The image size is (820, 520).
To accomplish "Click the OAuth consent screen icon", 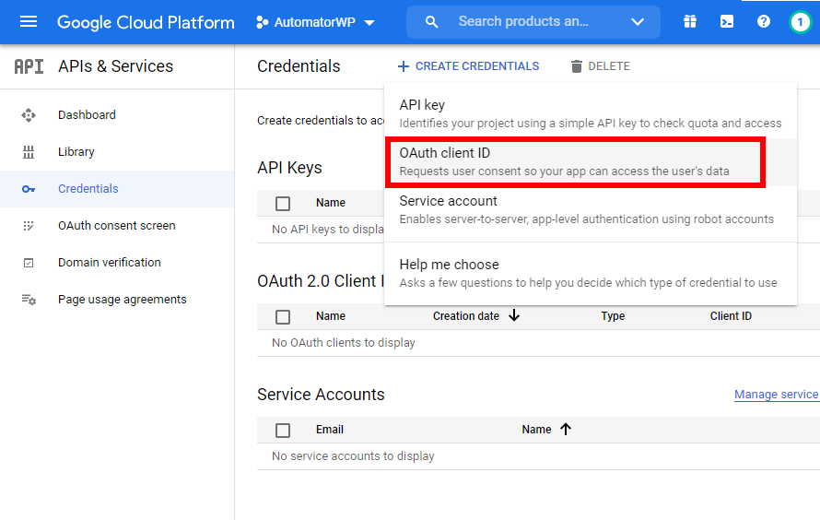I will 29,226.
